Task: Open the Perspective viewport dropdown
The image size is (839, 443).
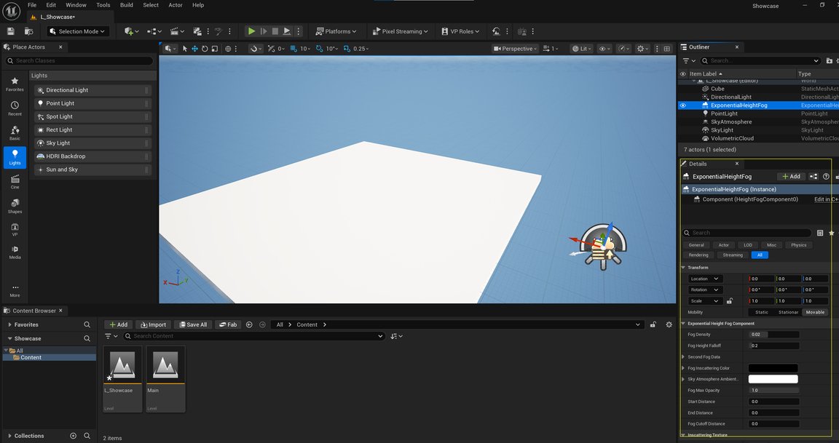Action: coord(515,49)
